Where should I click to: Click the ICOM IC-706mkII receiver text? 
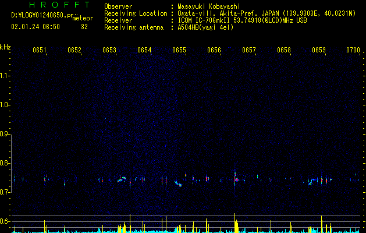pyautogui.click(x=242, y=20)
